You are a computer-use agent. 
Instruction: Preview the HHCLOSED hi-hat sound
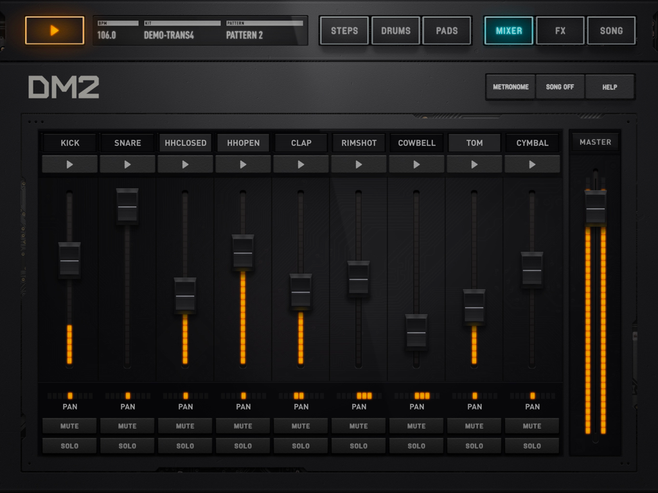coord(185,164)
